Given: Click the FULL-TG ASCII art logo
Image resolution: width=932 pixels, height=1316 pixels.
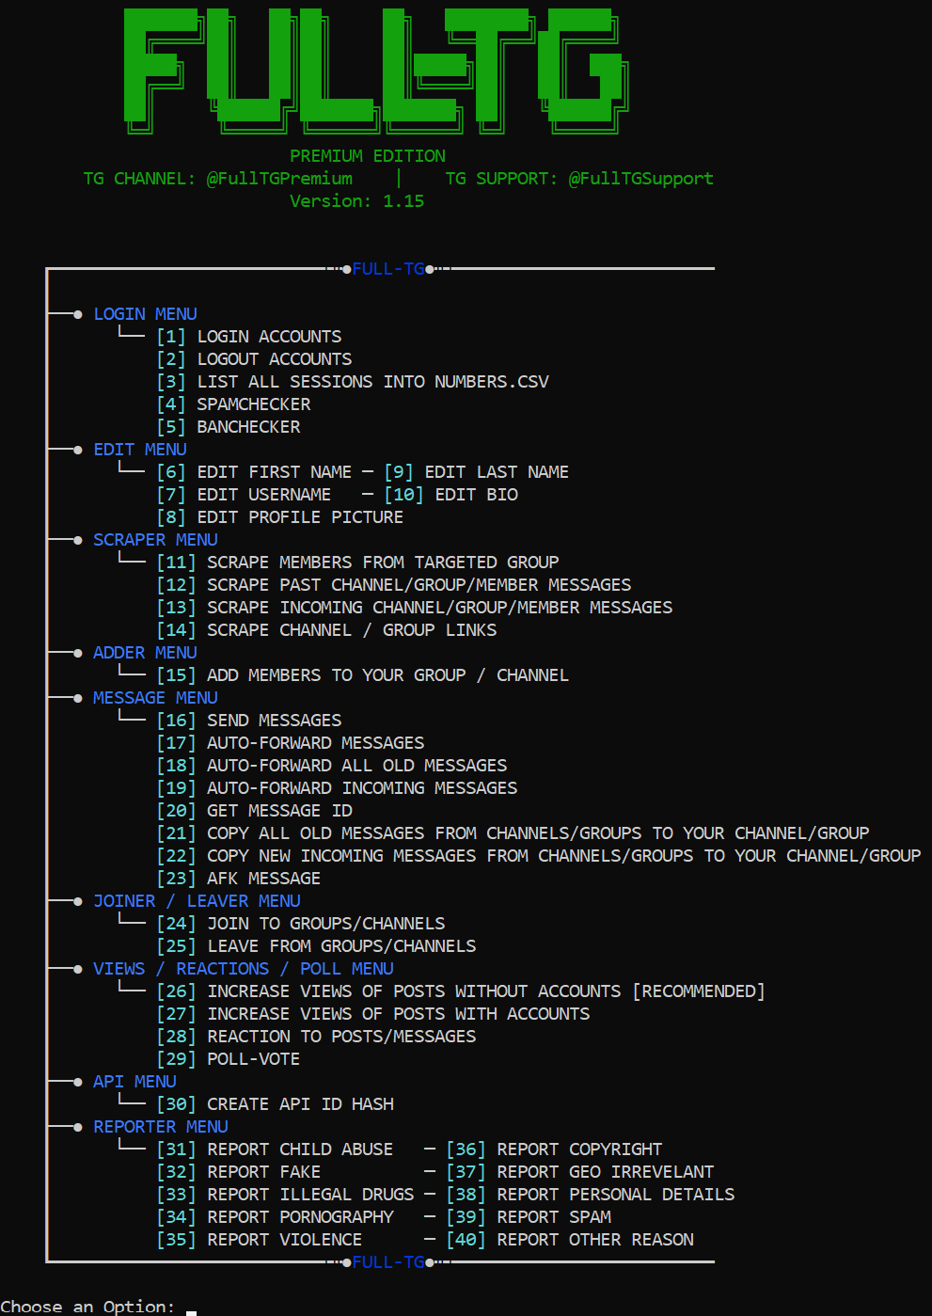Looking at the screenshot, I should [376, 71].
